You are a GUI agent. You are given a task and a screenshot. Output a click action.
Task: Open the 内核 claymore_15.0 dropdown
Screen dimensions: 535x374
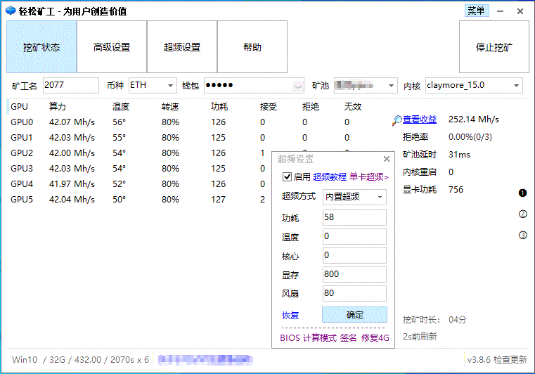pyautogui.click(x=474, y=85)
